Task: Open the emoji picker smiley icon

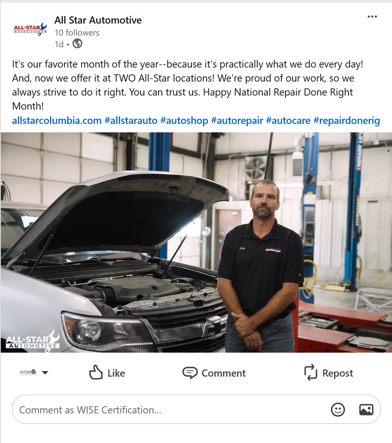Action: pyautogui.click(x=338, y=409)
